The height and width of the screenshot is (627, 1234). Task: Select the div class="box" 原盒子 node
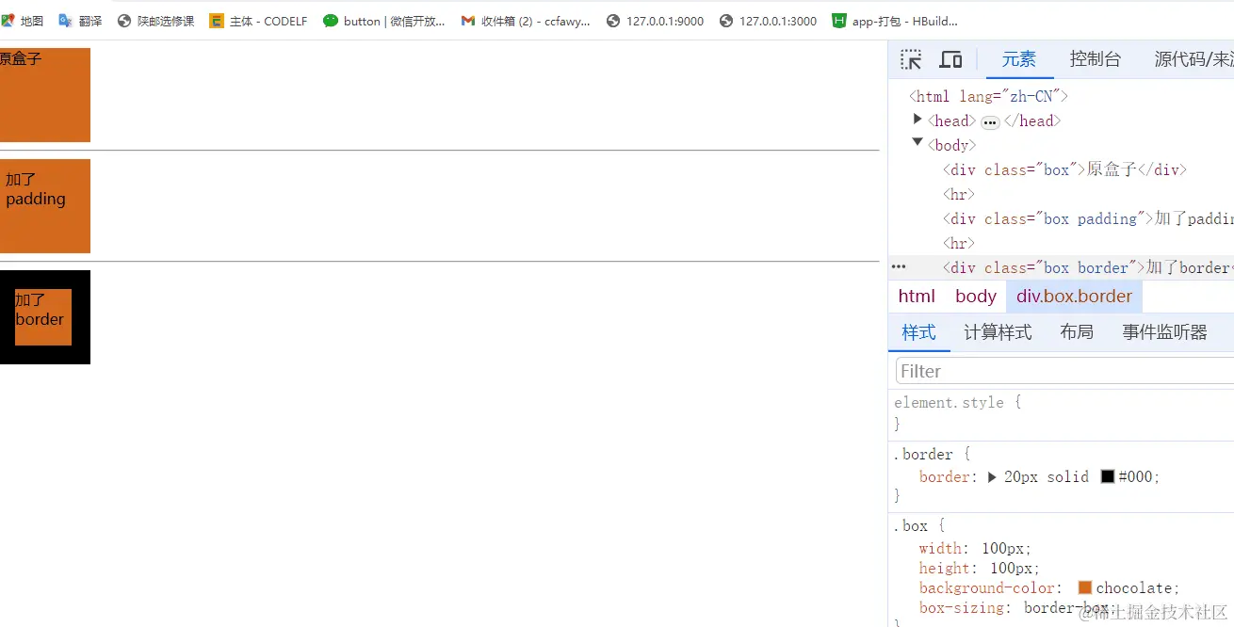pos(1065,169)
